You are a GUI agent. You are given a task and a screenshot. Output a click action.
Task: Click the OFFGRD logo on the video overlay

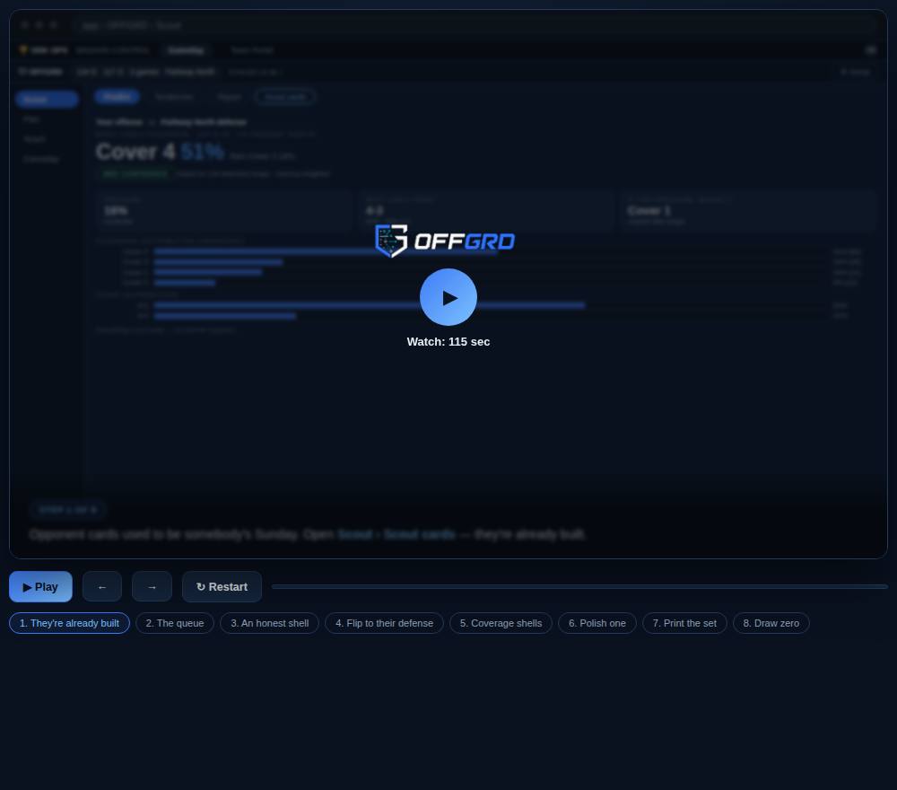445,241
